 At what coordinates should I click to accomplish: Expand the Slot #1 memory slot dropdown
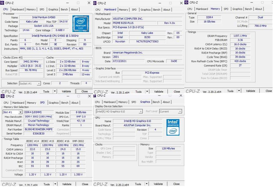click(20, 112)
